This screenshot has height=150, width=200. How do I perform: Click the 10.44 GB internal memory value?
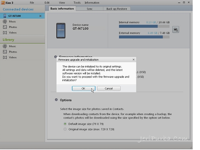pyautogui.click(x=164, y=22)
